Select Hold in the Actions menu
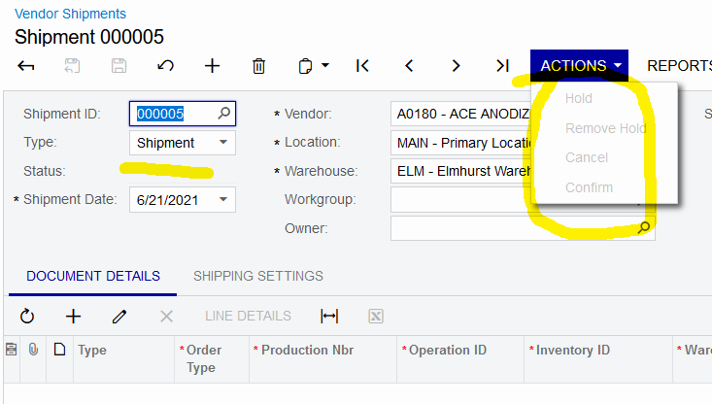712x404 pixels. [579, 98]
